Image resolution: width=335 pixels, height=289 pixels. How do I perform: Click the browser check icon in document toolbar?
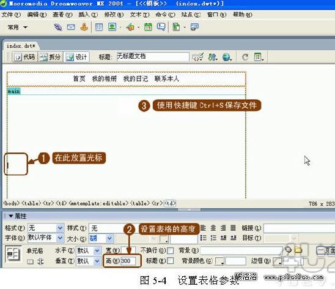(198, 57)
